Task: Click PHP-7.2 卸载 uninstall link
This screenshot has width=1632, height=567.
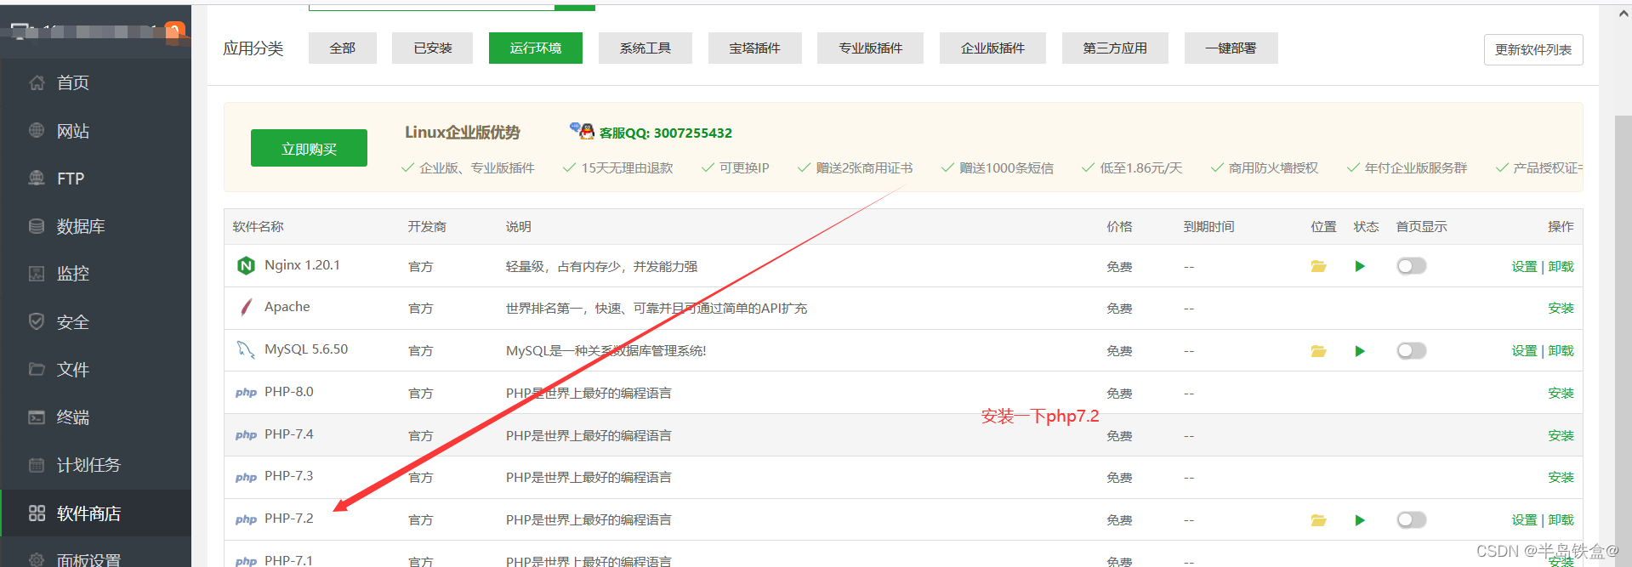Action: click(x=1561, y=520)
